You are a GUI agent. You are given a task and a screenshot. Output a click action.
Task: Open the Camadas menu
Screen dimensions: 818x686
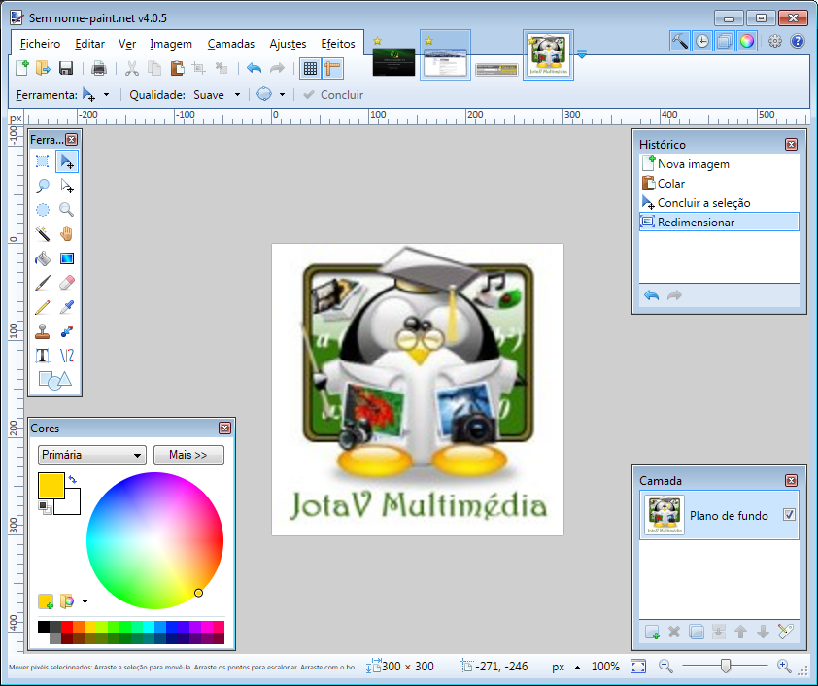click(230, 44)
